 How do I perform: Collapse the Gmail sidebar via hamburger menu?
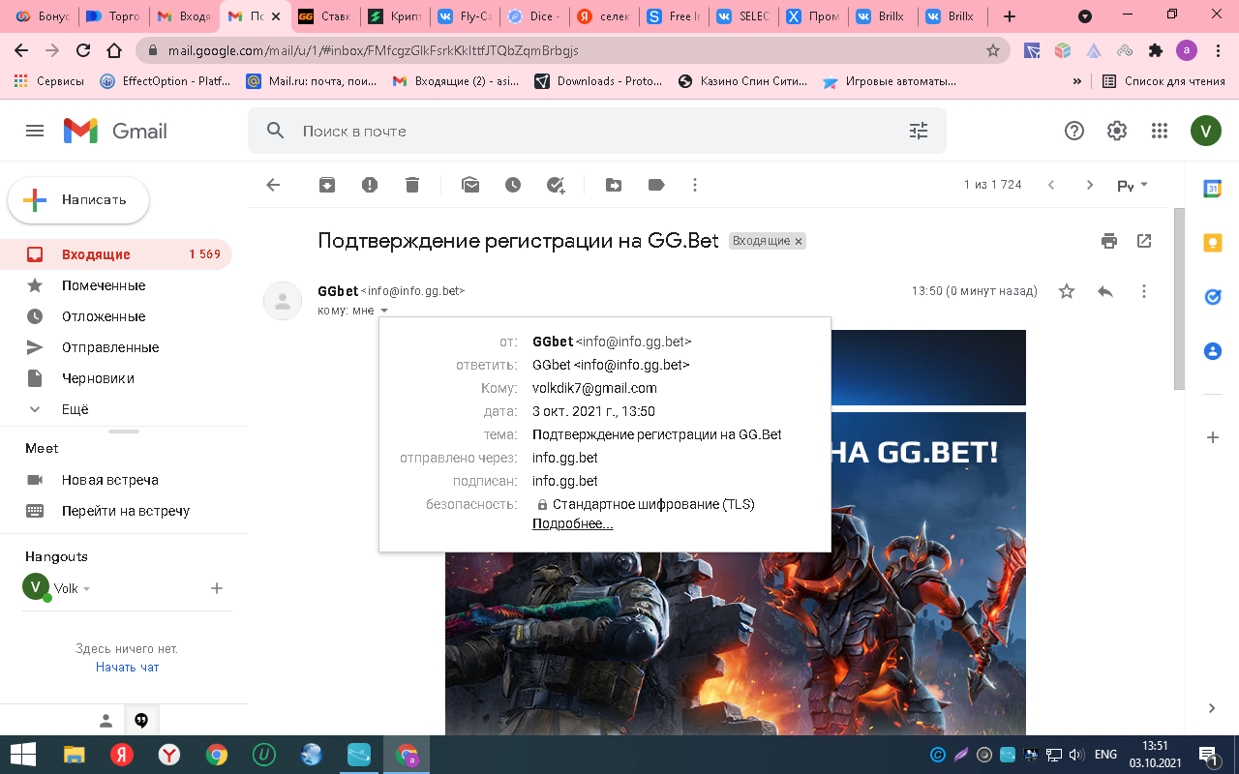pyautogui.click(x=34, y=131)
